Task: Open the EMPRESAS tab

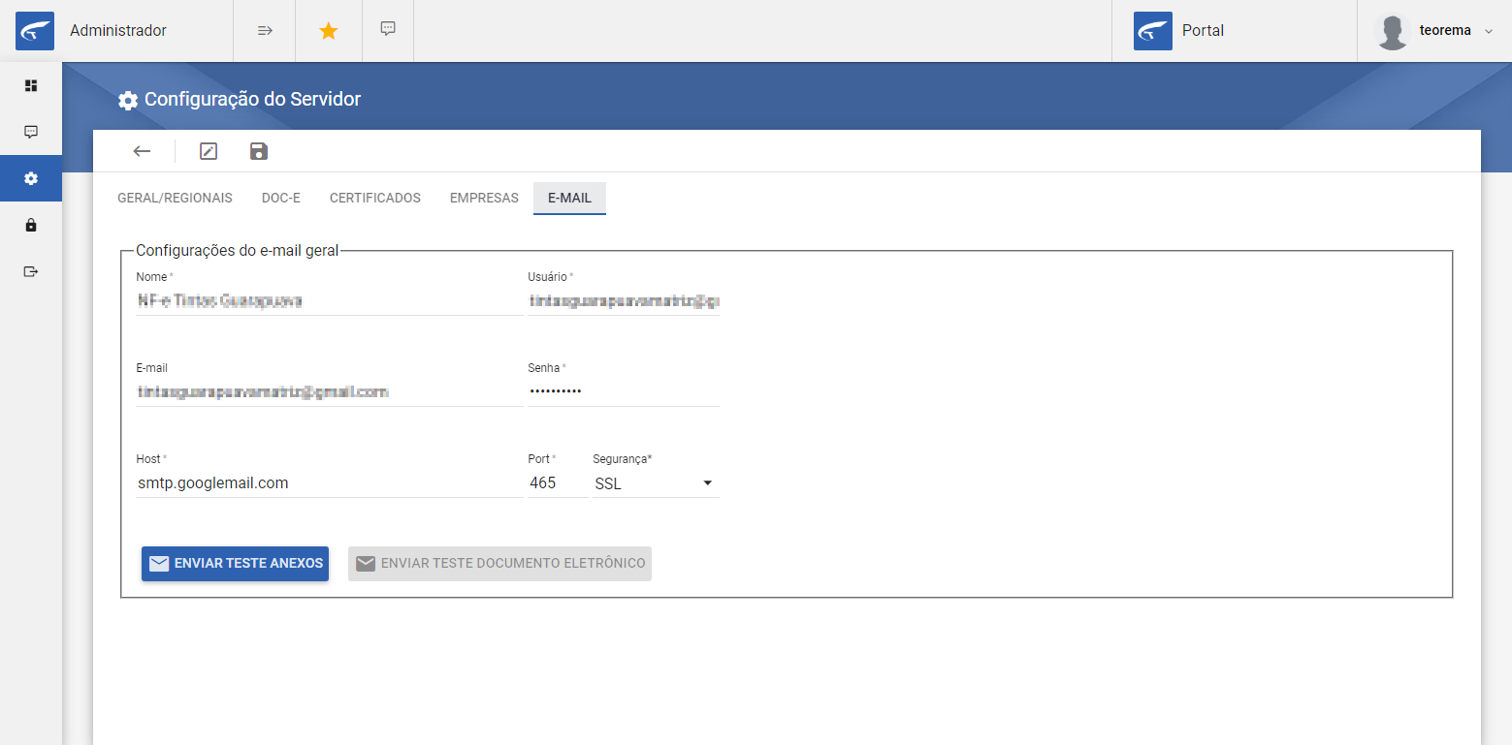Action: point(484,198)
